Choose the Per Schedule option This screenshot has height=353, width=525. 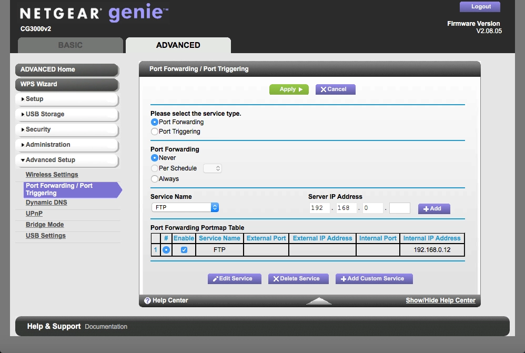pos(154,168)
